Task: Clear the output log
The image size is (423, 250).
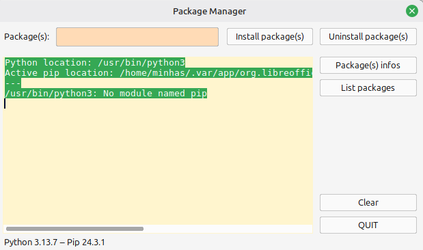Action: click(x=368, y=203)
